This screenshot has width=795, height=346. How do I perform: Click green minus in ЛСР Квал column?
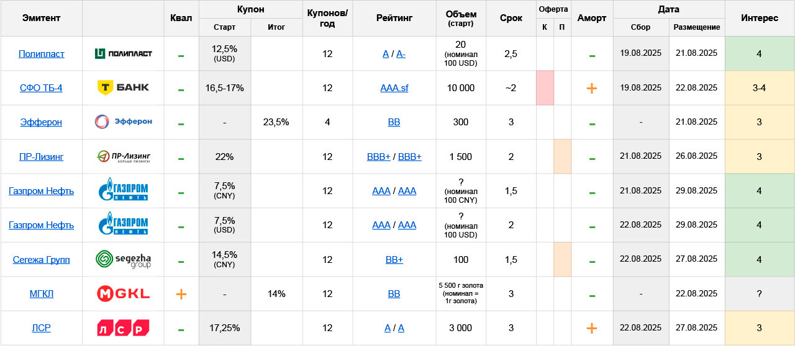(181, 330)
